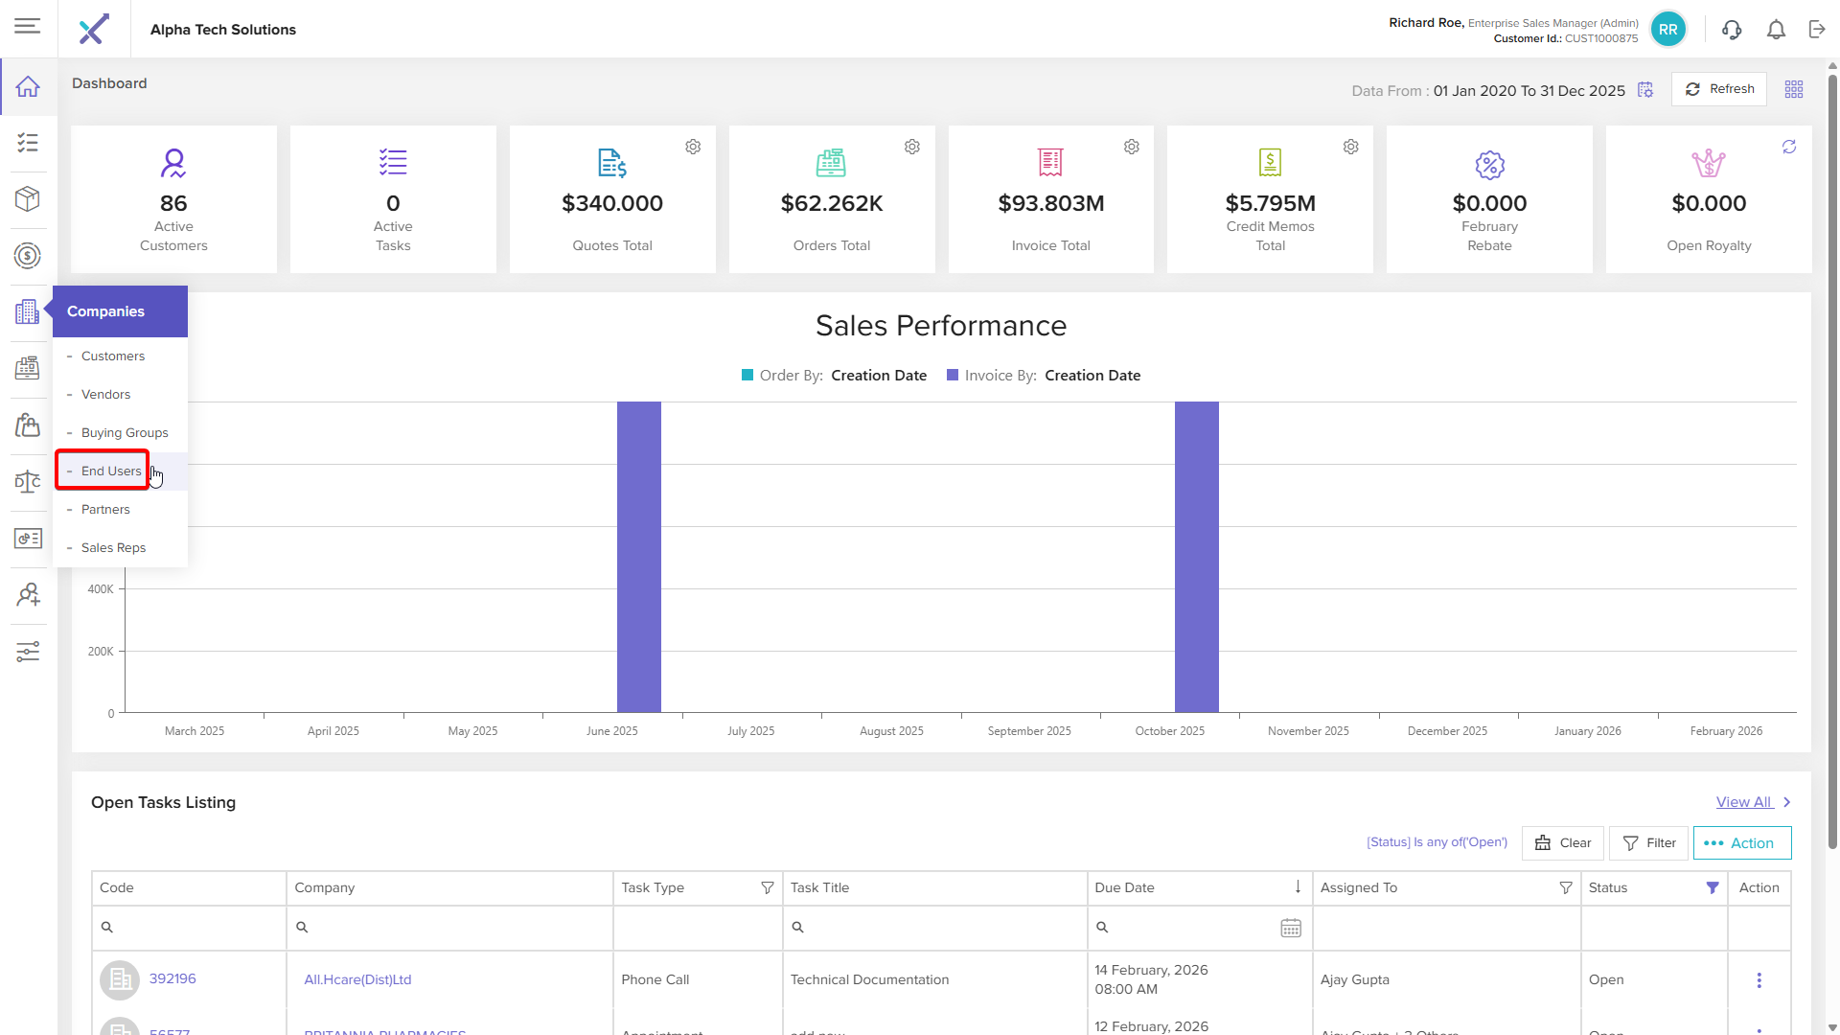Screen dimensions: 1840x1035
Task: Refresh the Open Royalty card
Action: click(x=1788, y=147)
